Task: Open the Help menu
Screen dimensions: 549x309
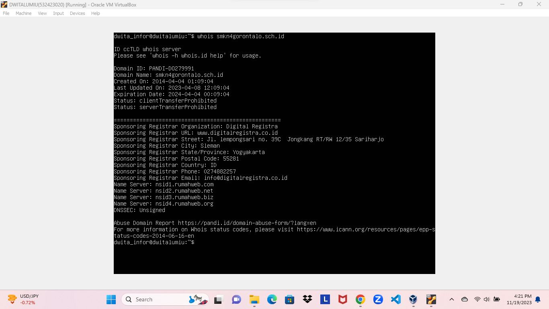Action: pos(95,13)
